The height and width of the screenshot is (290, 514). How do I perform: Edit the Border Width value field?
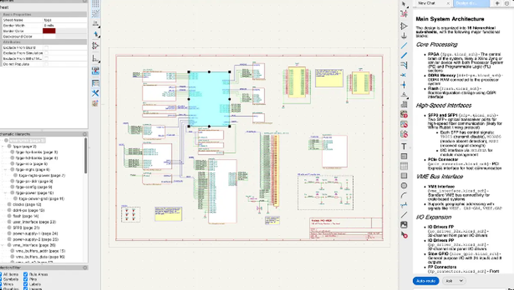65,25
